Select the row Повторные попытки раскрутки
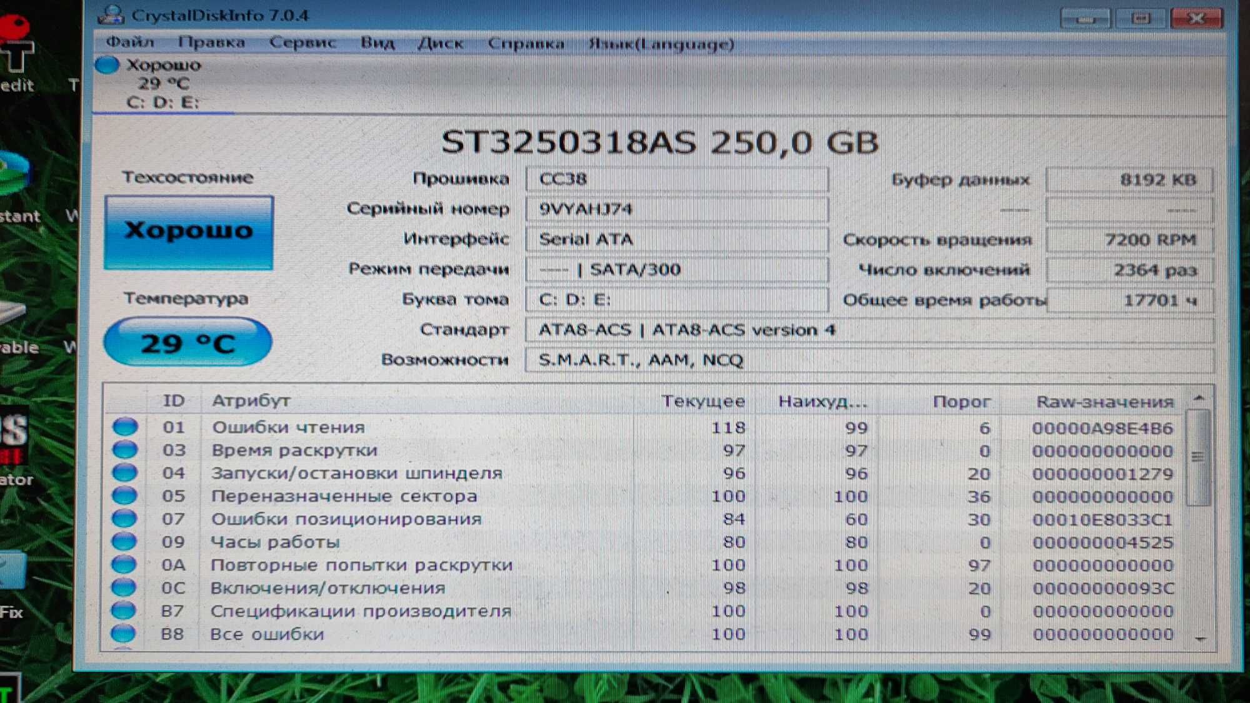The image size is (1250, 703). pos(644,565)
